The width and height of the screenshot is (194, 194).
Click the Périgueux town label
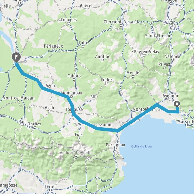[x=53, y=46]
